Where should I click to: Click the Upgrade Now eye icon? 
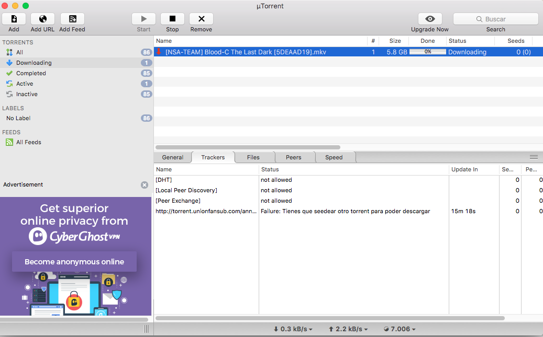(x=430, y=19)
